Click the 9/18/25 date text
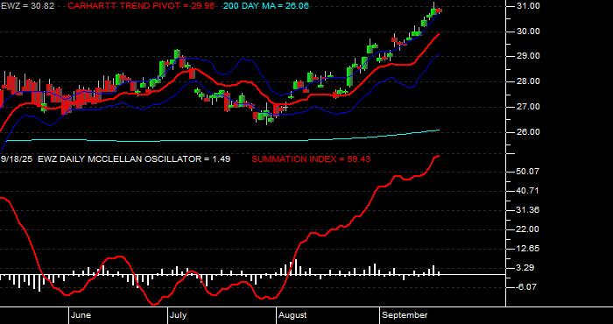Screen dimensions: 613x324 (x=18, y=159)
